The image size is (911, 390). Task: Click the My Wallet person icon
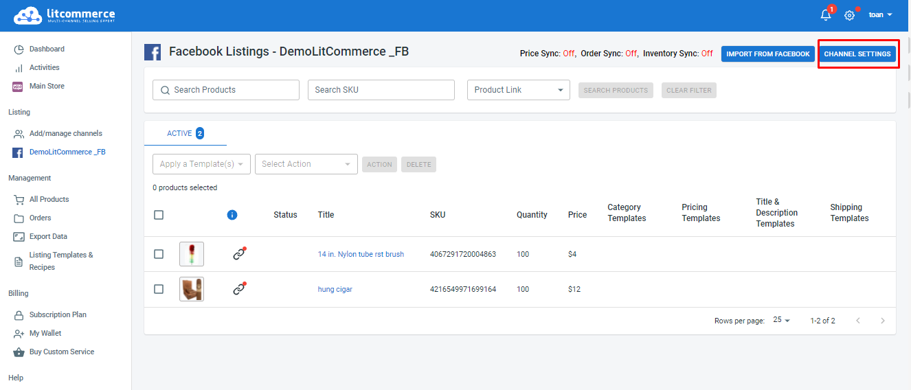[19, 334]
